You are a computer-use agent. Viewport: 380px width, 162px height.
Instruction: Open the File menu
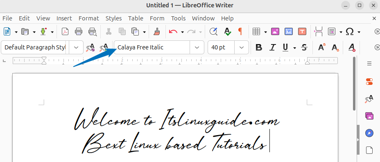[7, 18]
